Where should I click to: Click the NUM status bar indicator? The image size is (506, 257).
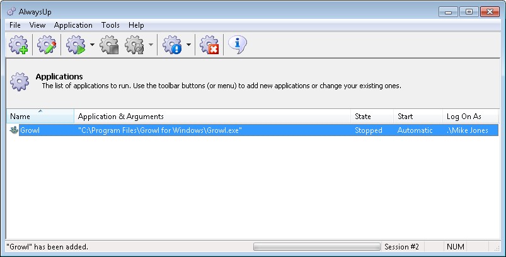[456, 247]
